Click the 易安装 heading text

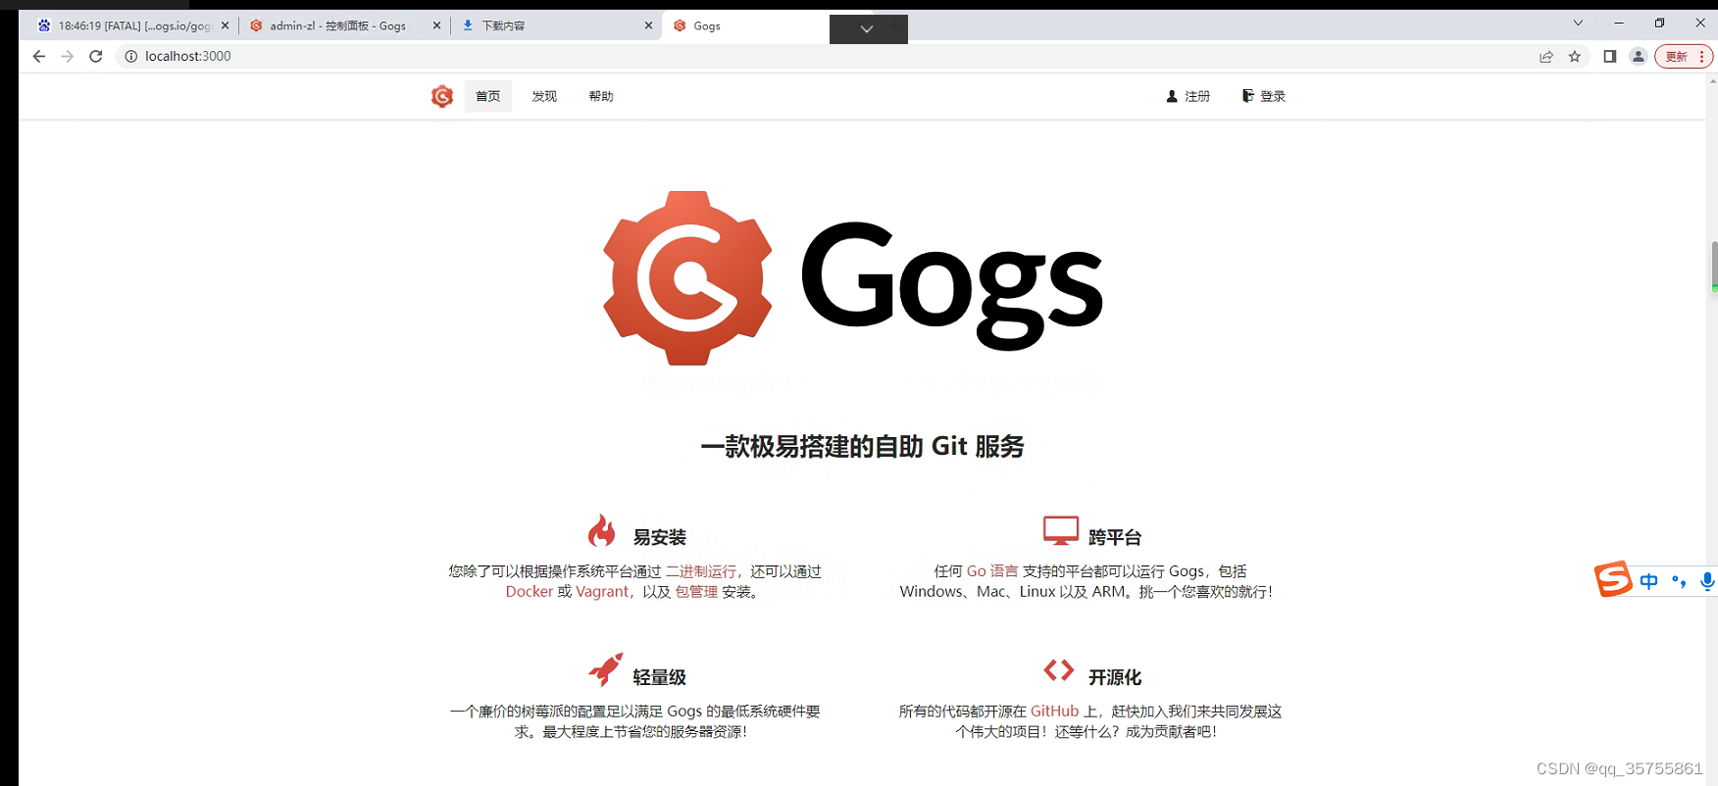tap(659, 537)
